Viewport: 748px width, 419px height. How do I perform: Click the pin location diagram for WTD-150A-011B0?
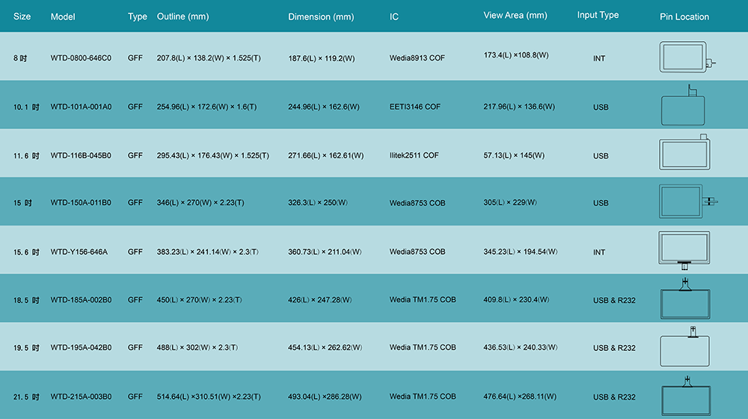(688, 202)
